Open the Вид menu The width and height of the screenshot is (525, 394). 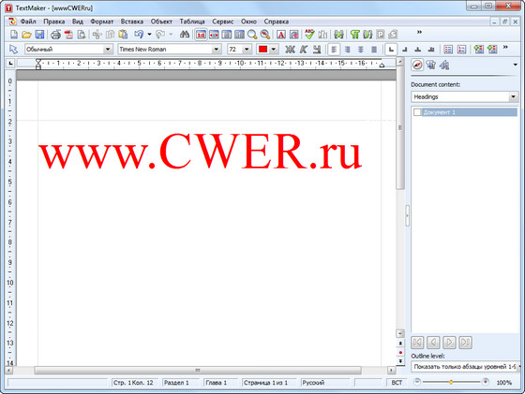click(78, 22)
